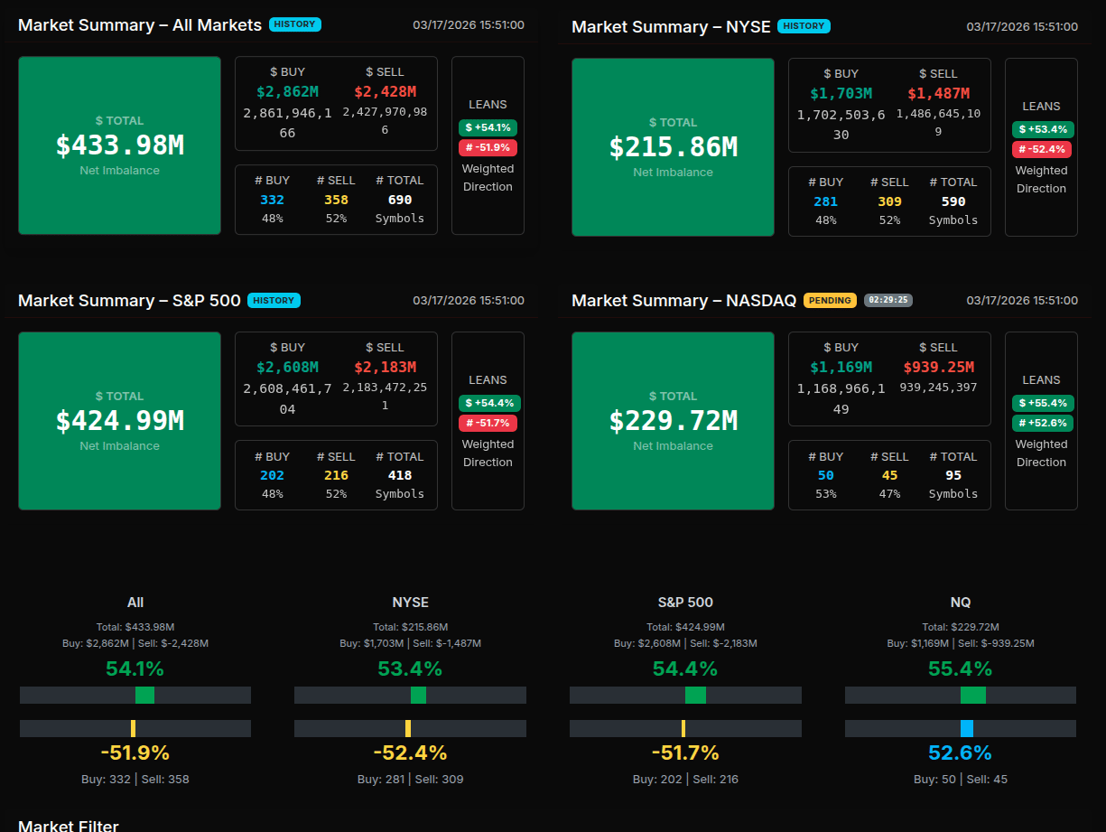Viewport: 1106px width, 832px height.
Task: Select the green # +52.6% NASDAQ lean badge
Action: (1042, 423)
